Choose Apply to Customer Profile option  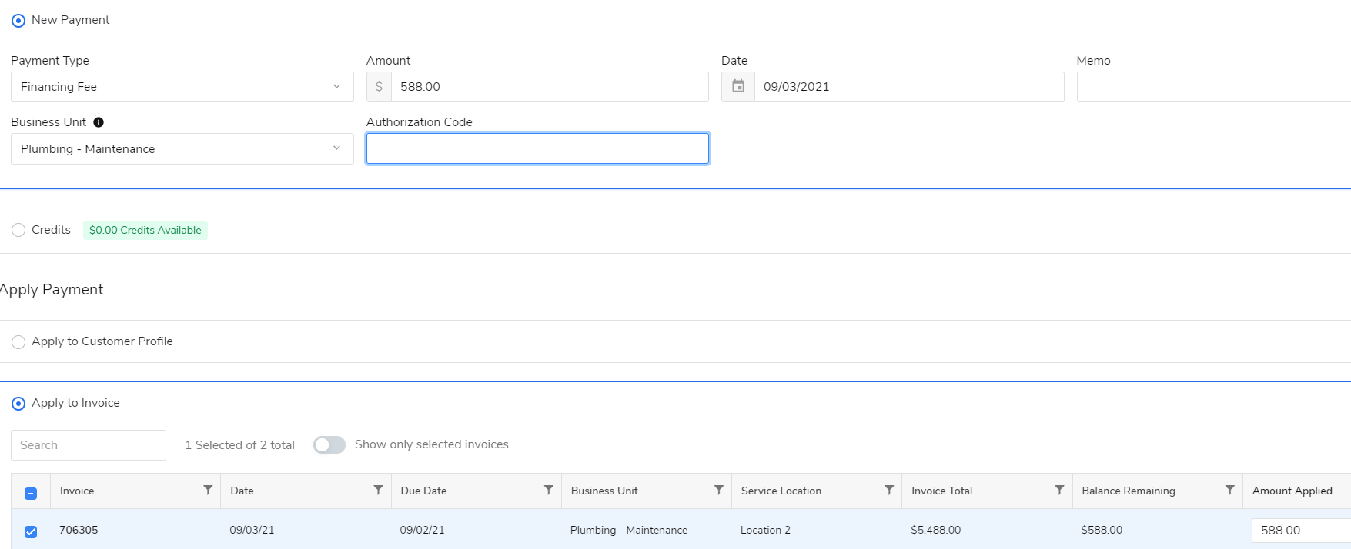(18, 342)
